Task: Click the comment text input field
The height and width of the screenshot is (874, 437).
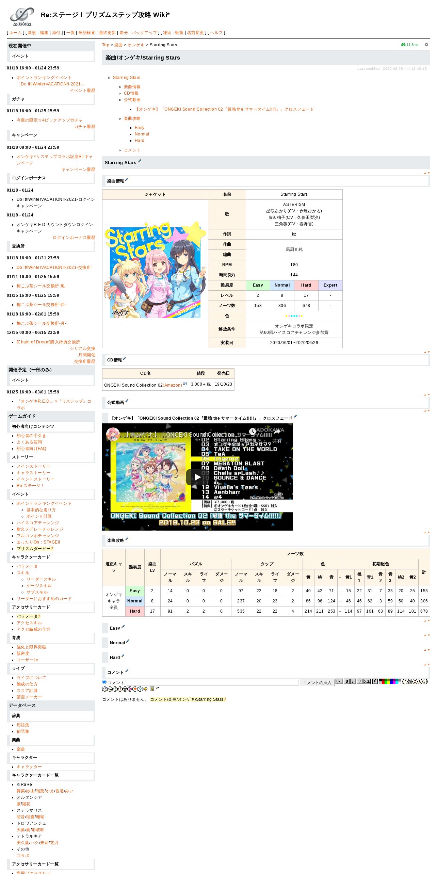Action: pos(212,682)
